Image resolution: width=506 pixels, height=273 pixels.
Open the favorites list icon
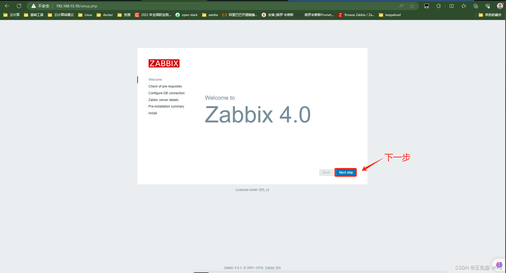tap(464, 6)
